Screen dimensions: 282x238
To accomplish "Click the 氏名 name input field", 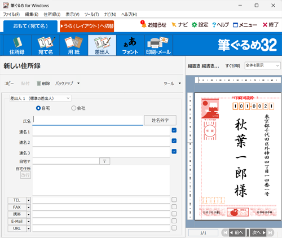I will [88, 120].
